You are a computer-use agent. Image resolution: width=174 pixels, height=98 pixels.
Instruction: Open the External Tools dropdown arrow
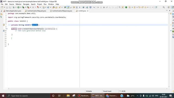(30, 7)
